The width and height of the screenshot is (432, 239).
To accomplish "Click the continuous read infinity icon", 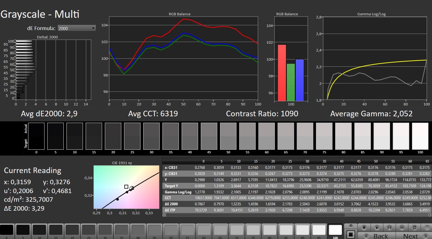I will pyautogui.click(x=402, y=228).
